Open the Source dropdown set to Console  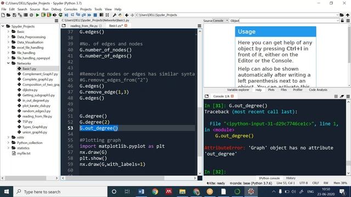(220, 21)
